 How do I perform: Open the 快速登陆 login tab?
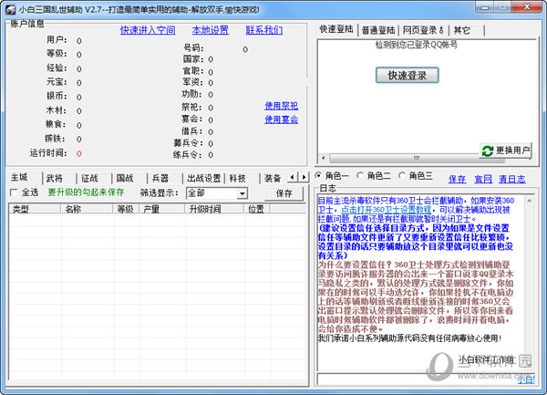336,29
